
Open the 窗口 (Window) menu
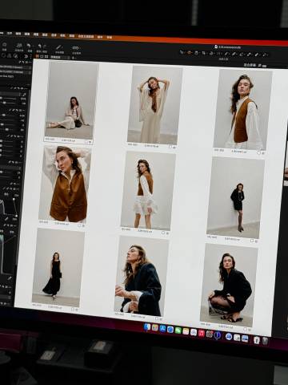click(x=100, y=37)
